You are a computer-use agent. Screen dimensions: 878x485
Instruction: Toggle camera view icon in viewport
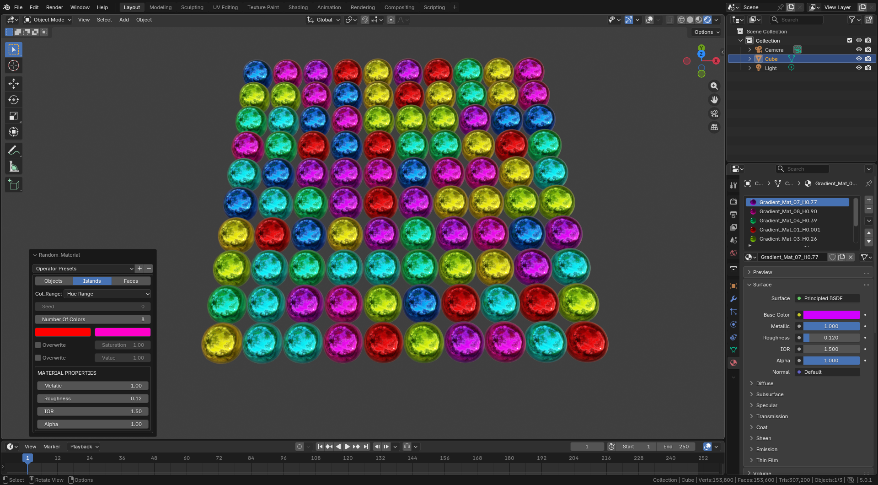point(714,113)
